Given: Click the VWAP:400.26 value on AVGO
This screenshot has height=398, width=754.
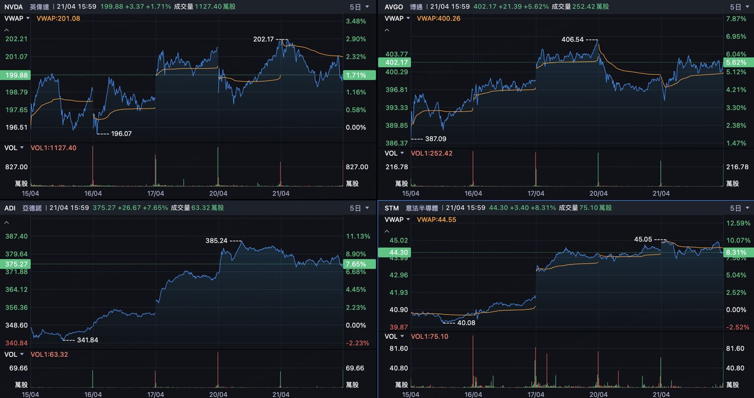Looking at the screenshot, I should 438,18.
